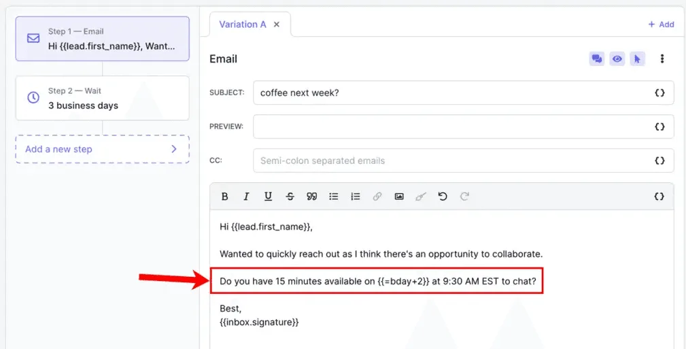Toggle the chat bubbles button

pyautogui.click(x=596, y=59)
